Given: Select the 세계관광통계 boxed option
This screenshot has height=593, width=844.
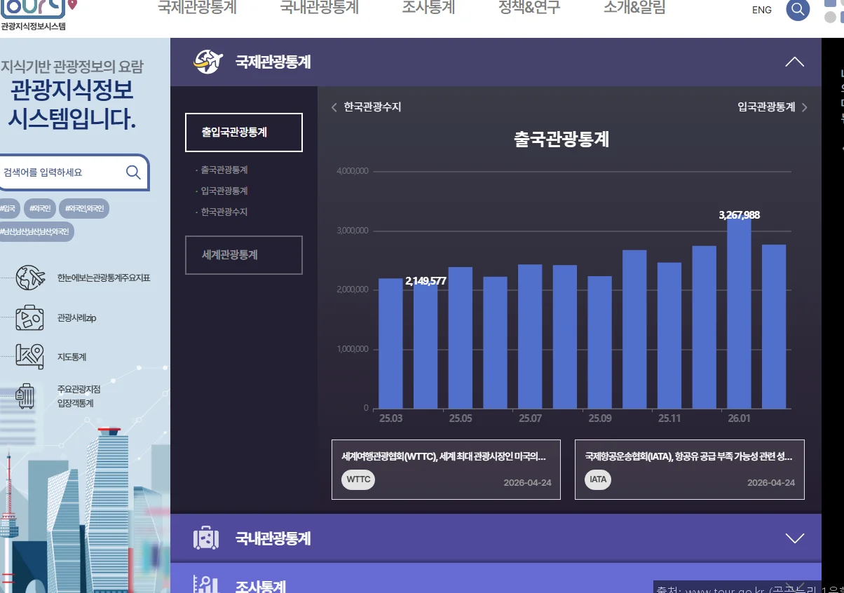Looking at the screenshot, I should 243,255.
